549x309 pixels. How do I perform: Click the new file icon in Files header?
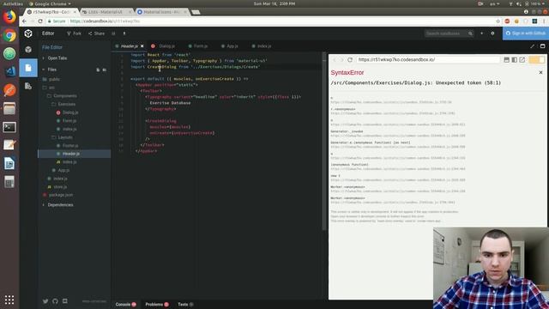[98, 70]
